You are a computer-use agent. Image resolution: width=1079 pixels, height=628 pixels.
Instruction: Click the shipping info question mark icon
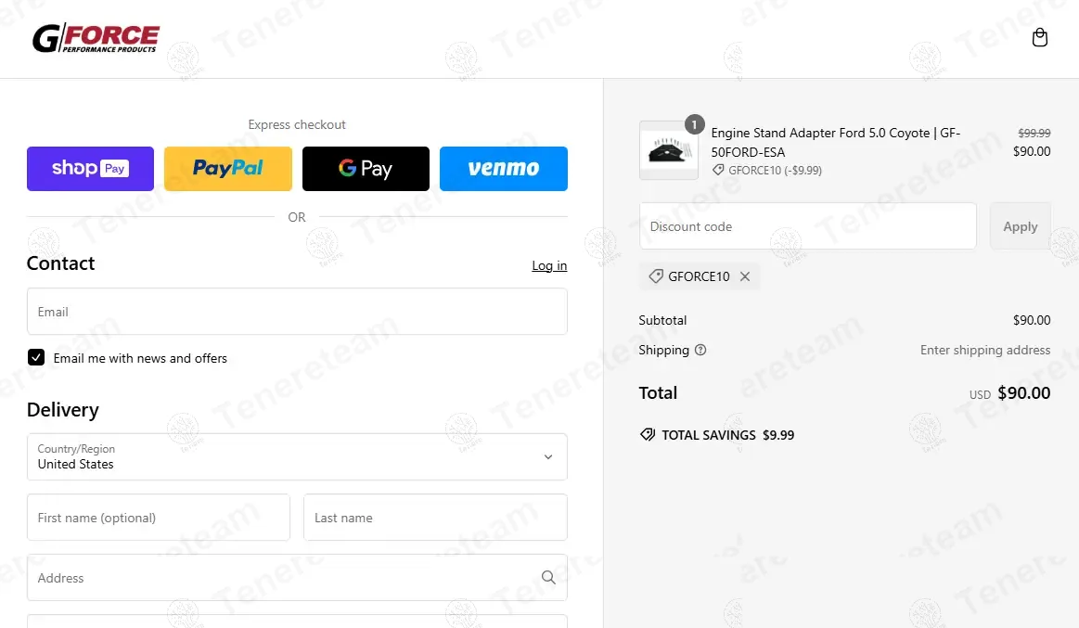[x=700, y=351]
